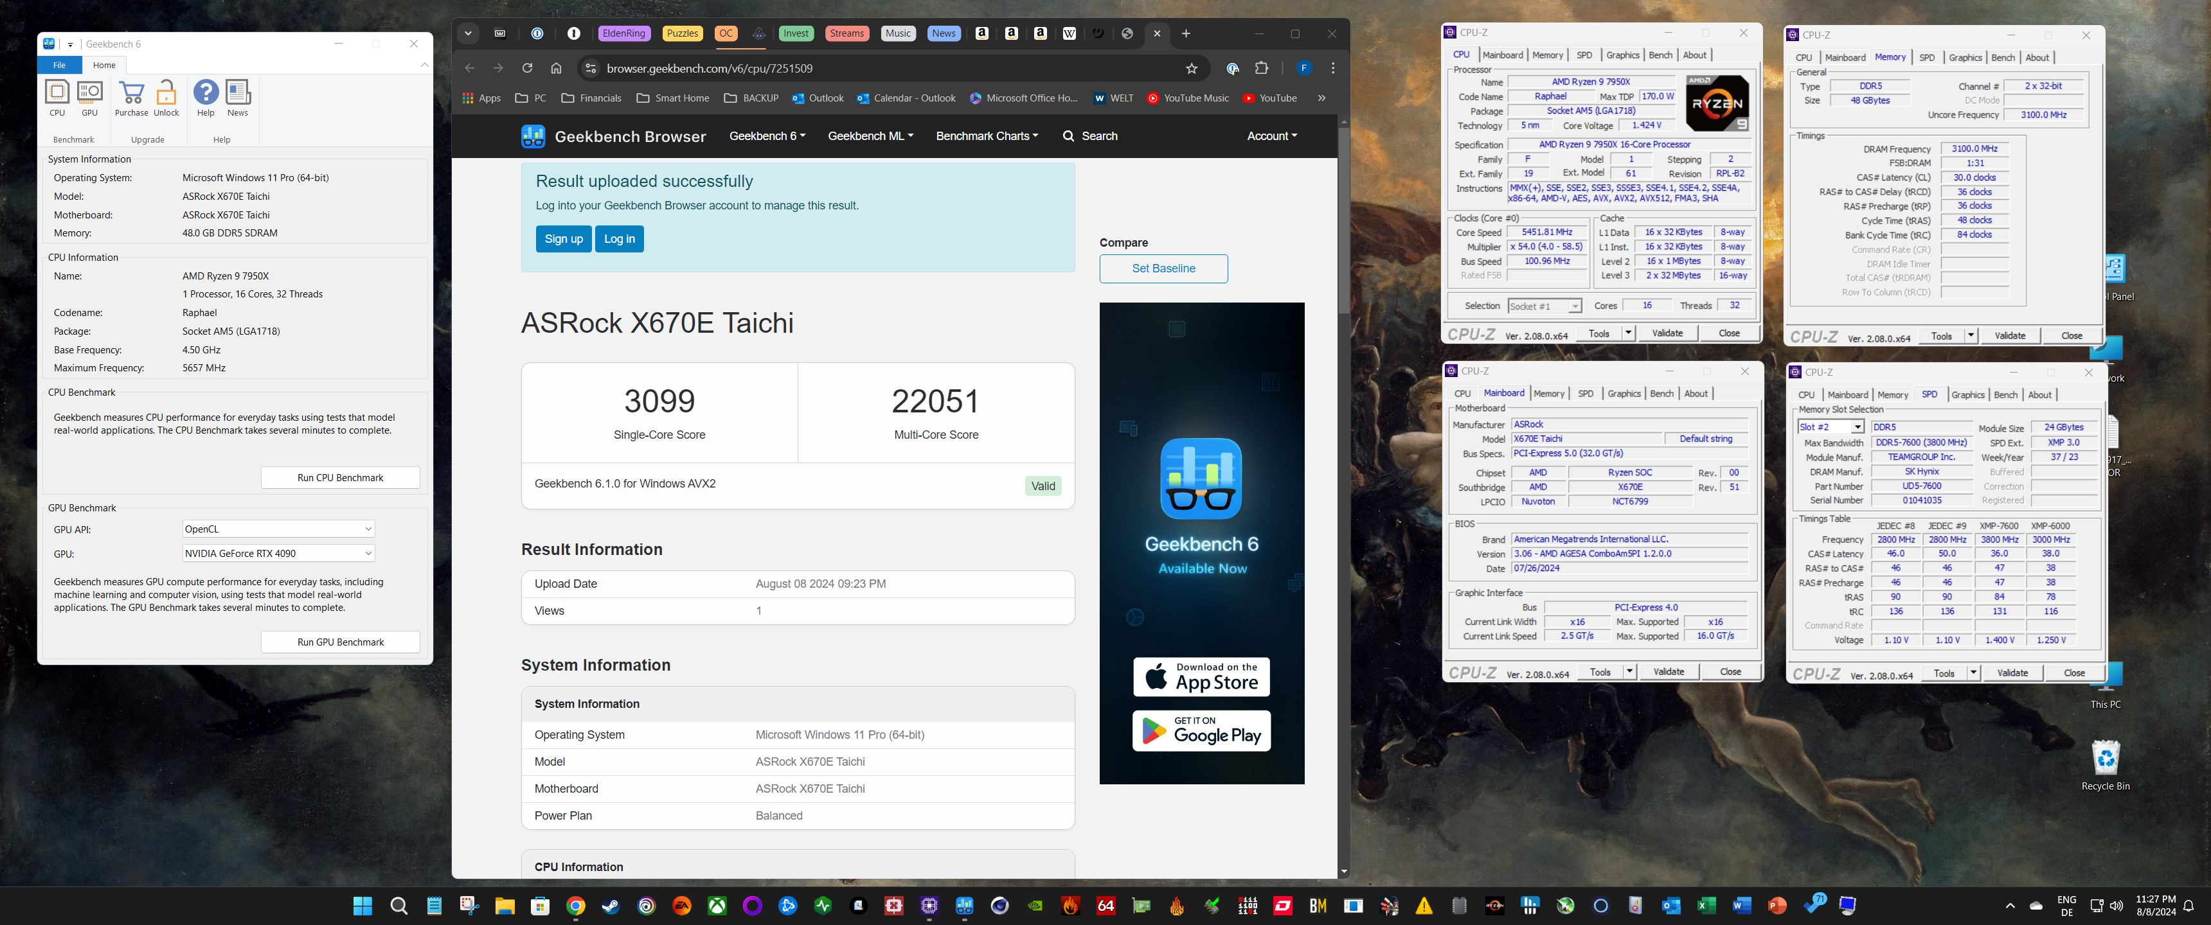Screen dimensions: 2211x925
Task: Select the GPU benchmark icon in Geekbench ribbon
Action: pos(89,98)
